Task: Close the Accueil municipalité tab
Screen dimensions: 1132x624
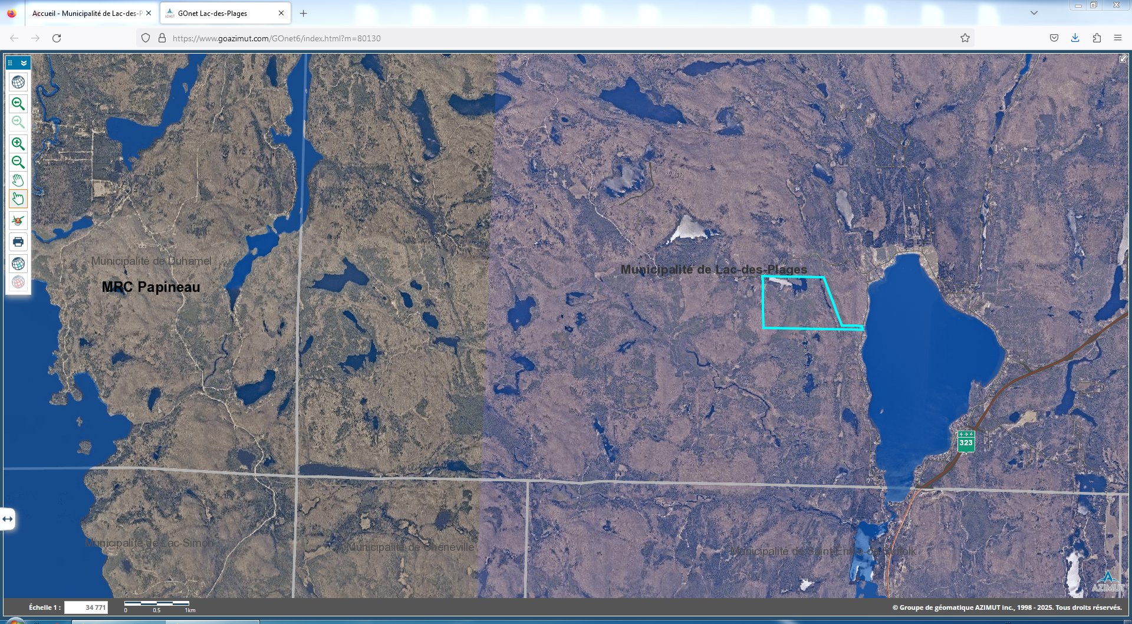Action: 149,13
